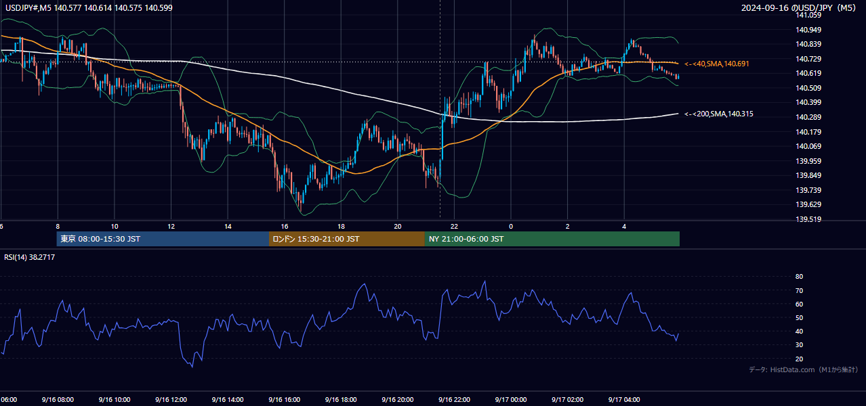Screen dimensions: 866x406
Task: Click price axis label 140.729
Action: [808, 60]
